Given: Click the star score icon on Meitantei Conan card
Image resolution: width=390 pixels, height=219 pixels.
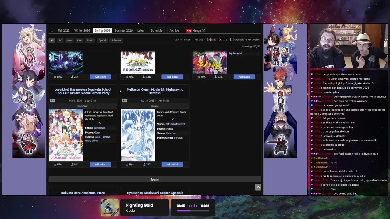Looking at the screenshot, I should coord(127,165).
